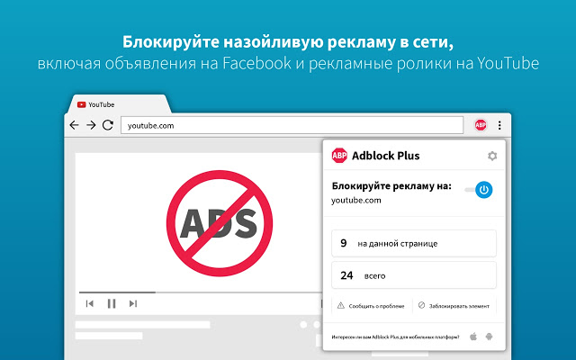Click Заблокировать элемент button
The image size is (576, 360).
pos(454,306)
